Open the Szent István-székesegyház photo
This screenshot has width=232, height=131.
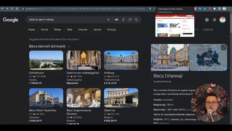point(84,60)
